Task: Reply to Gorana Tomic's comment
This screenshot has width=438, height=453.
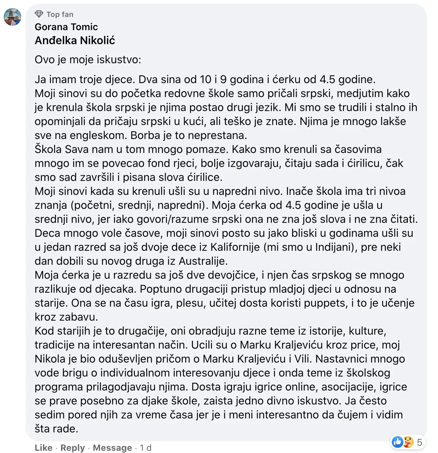Action: (x=72, y=447)
